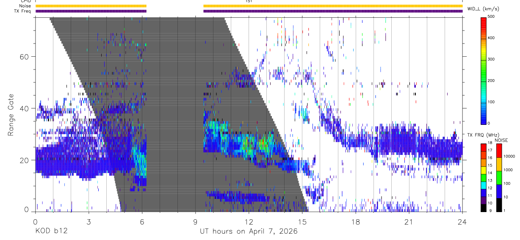Click the 'Noise' row label at top left

[x=25, y=6]
